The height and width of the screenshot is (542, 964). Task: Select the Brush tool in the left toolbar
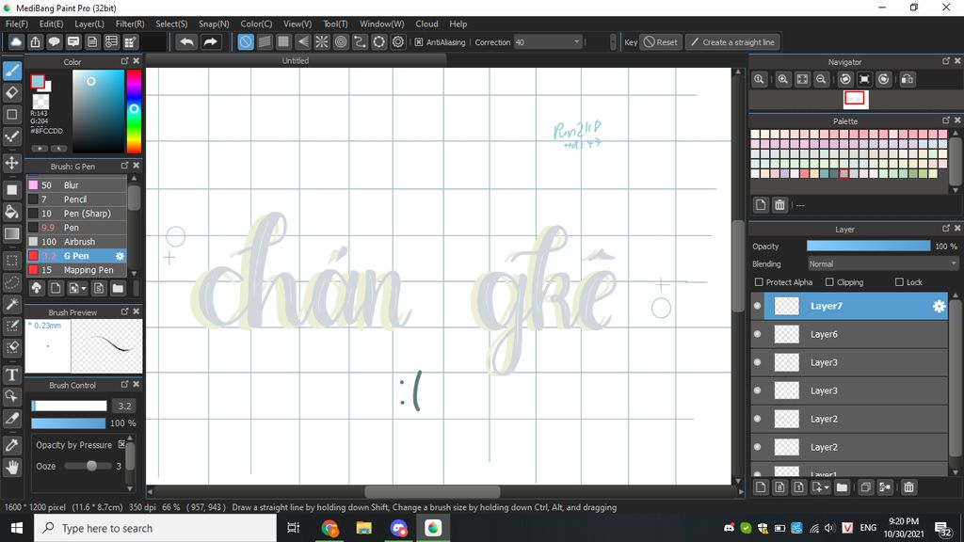coord(11,71)
